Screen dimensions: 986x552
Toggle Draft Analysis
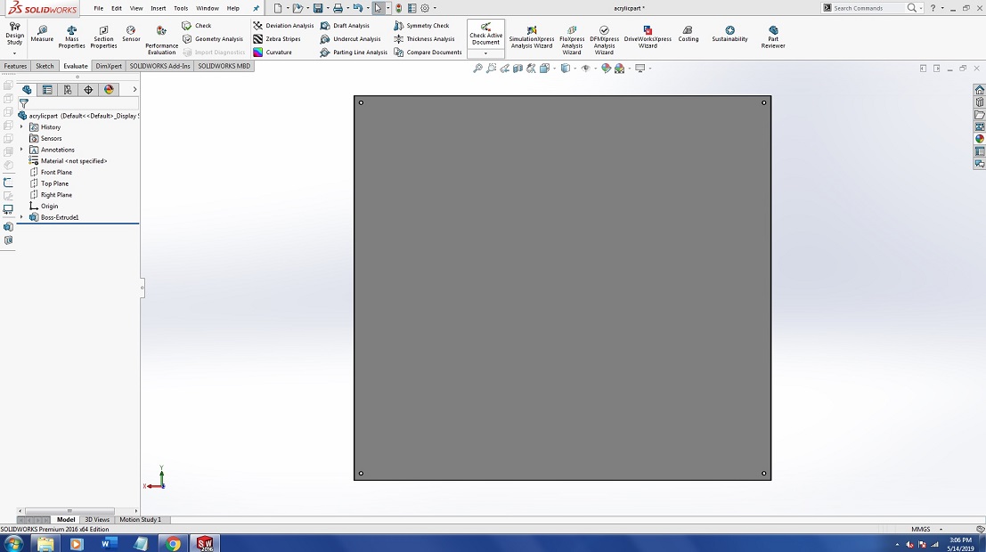coord(345,26)
